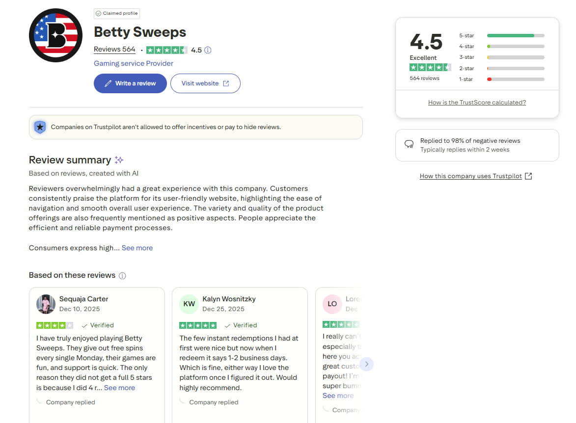Viewport: 576px width, 423px height.
Task: Click the KW avatar for Kalyn Wosnitzky
Action: coord(189,304)
